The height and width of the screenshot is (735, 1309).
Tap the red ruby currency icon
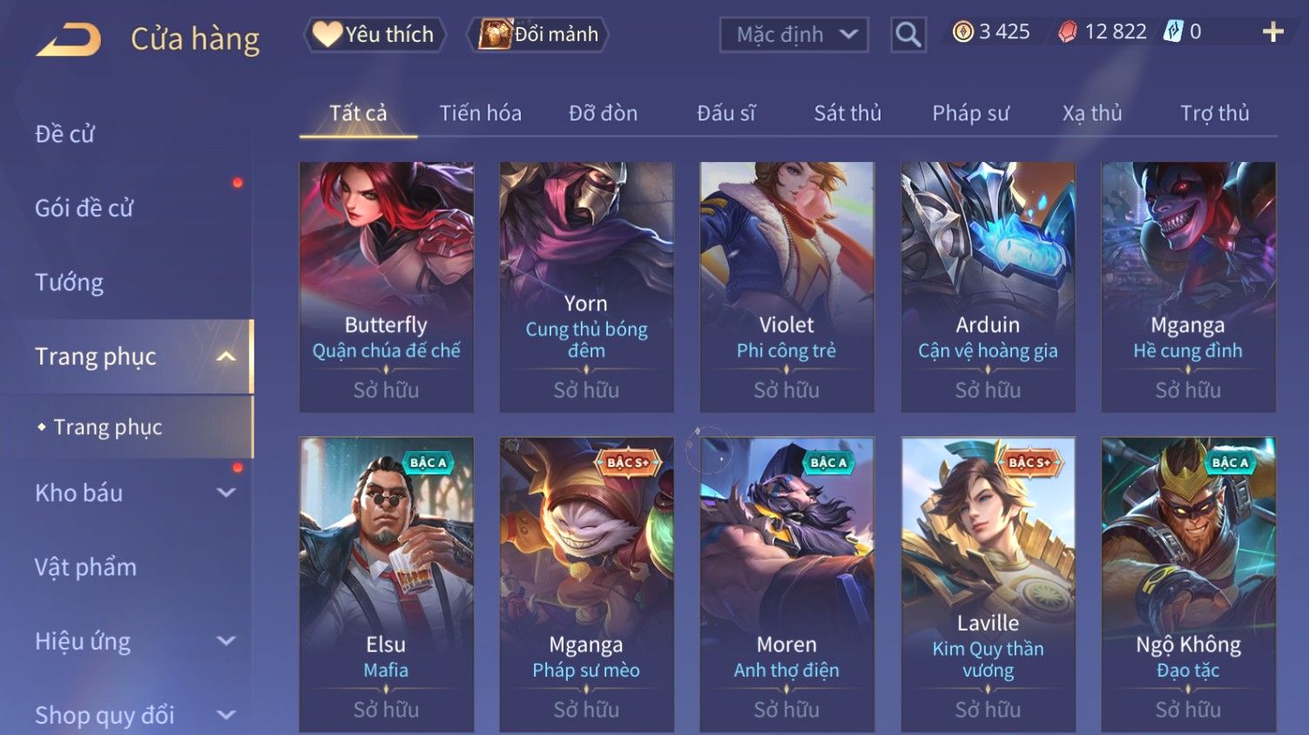(x=1068, y=32)
